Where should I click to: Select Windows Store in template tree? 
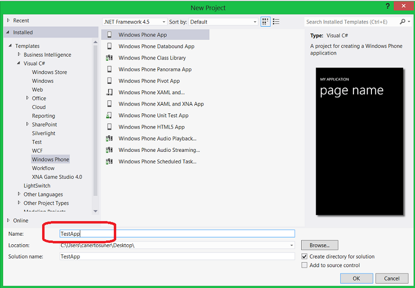[49, 72]
